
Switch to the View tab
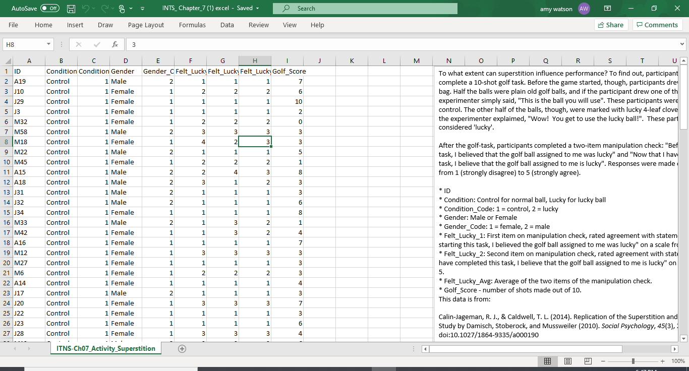click(x=290, y=25)
